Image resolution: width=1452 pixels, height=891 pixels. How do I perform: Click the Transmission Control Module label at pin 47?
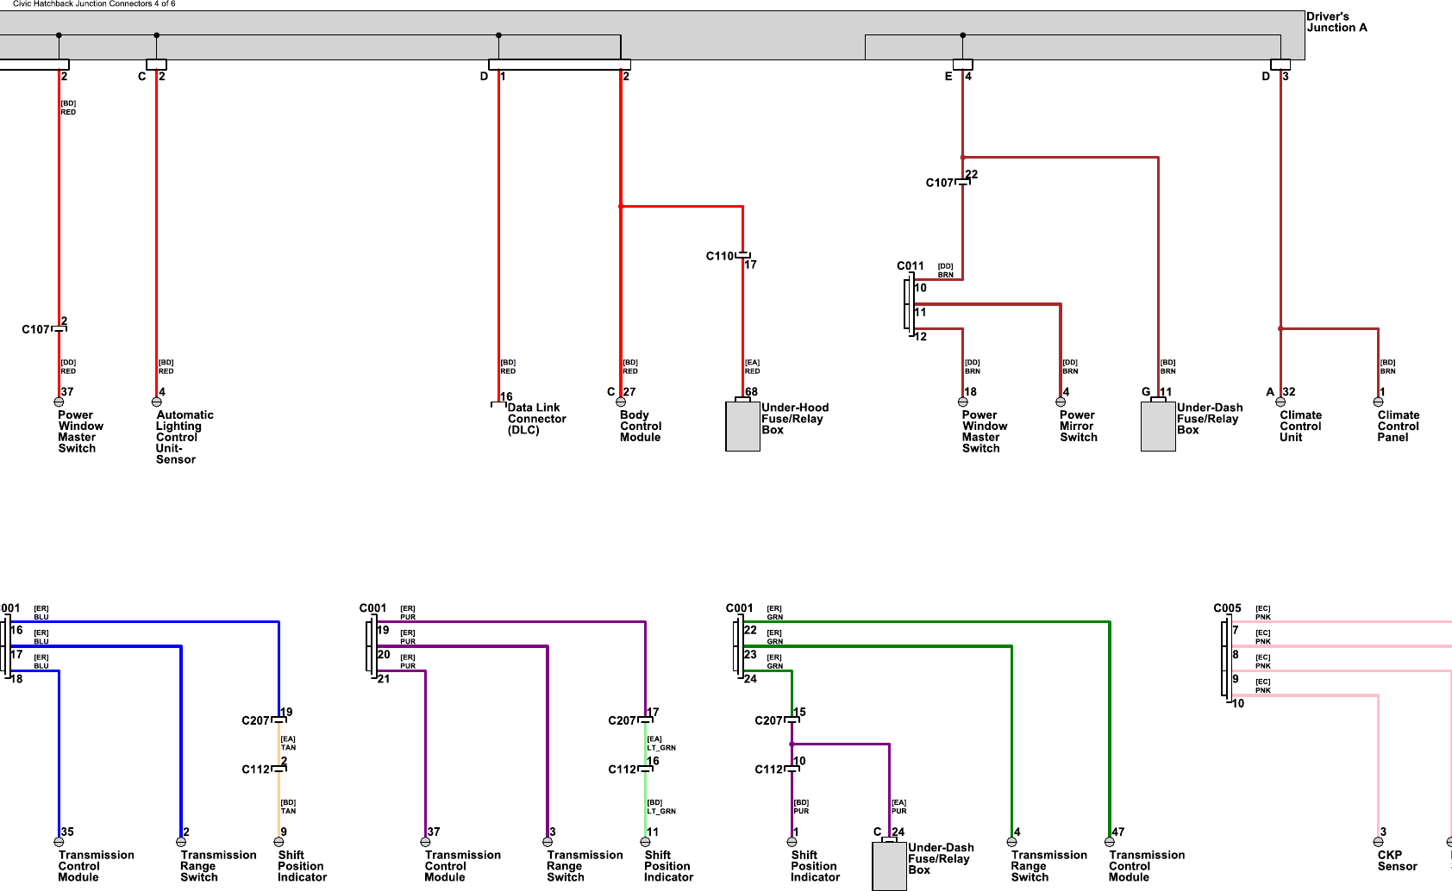(1146, 866)
